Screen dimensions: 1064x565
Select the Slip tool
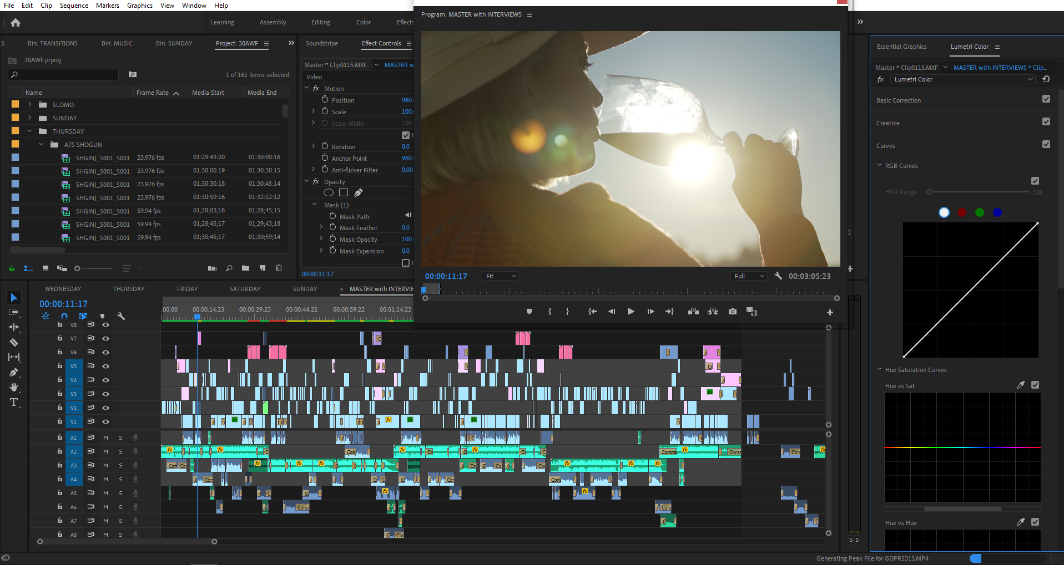[14, 357]
